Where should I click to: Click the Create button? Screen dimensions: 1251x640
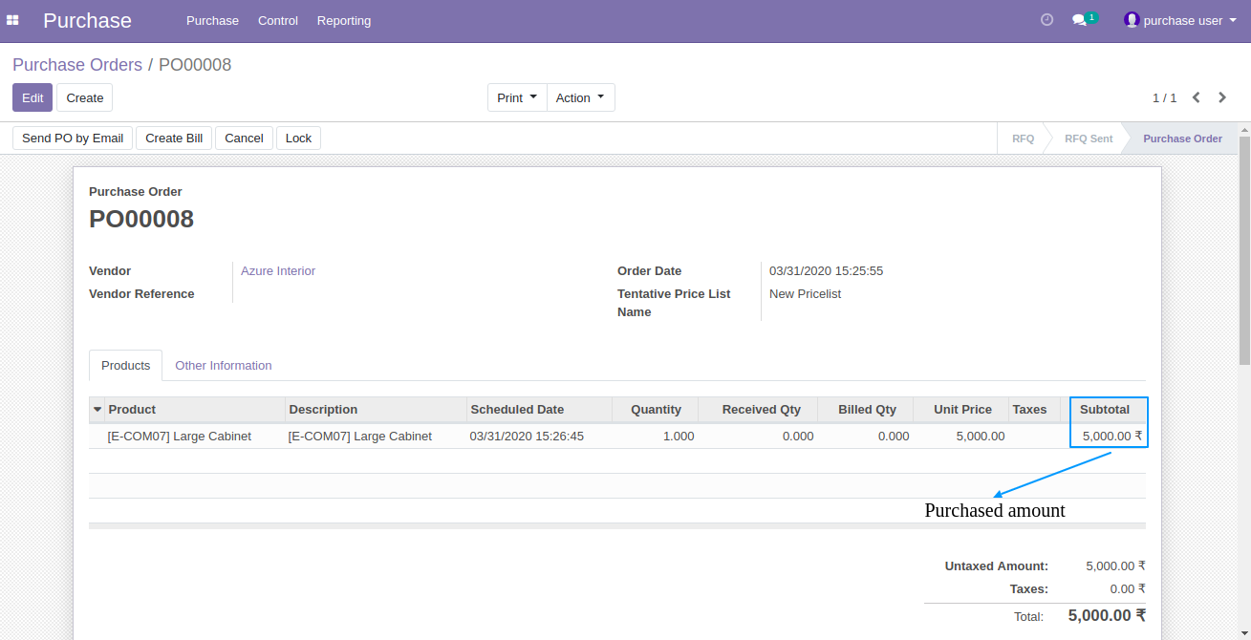[84, 97]
